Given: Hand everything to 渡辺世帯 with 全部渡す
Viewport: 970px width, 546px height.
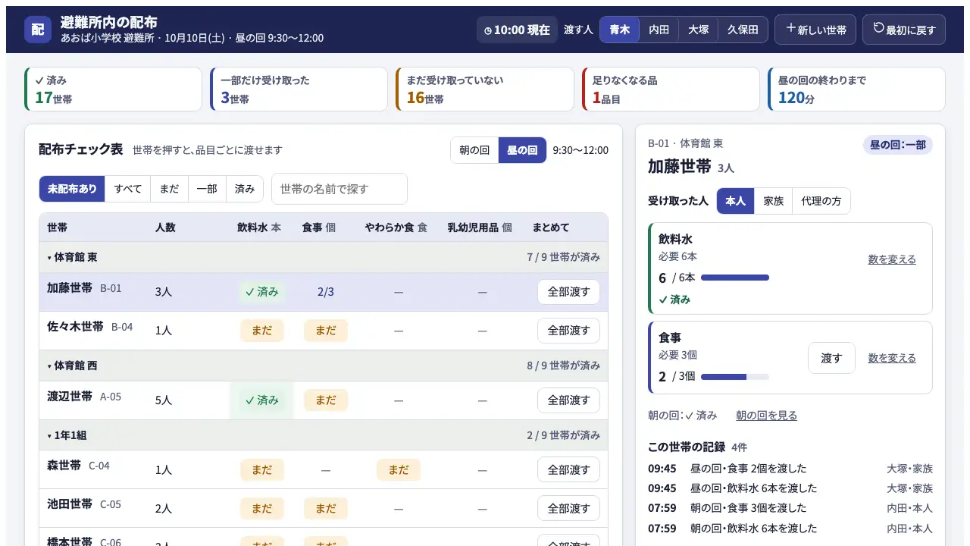Looking at the screenshot, I should (x=568, y=400).
